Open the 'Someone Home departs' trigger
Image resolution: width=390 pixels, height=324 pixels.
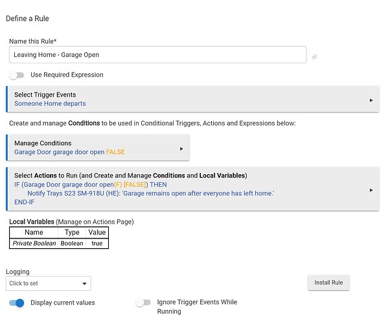point(50,104)
